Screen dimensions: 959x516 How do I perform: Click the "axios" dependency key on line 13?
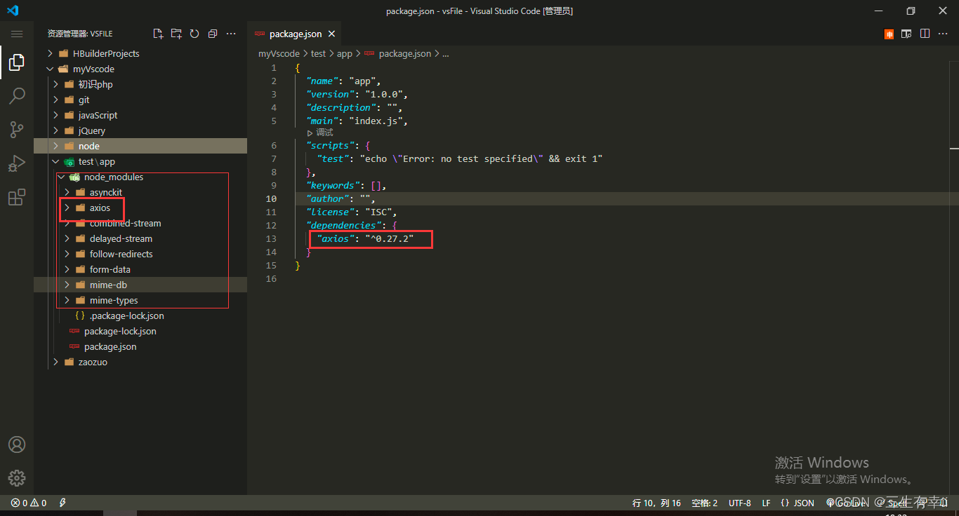tap(336, 239)
